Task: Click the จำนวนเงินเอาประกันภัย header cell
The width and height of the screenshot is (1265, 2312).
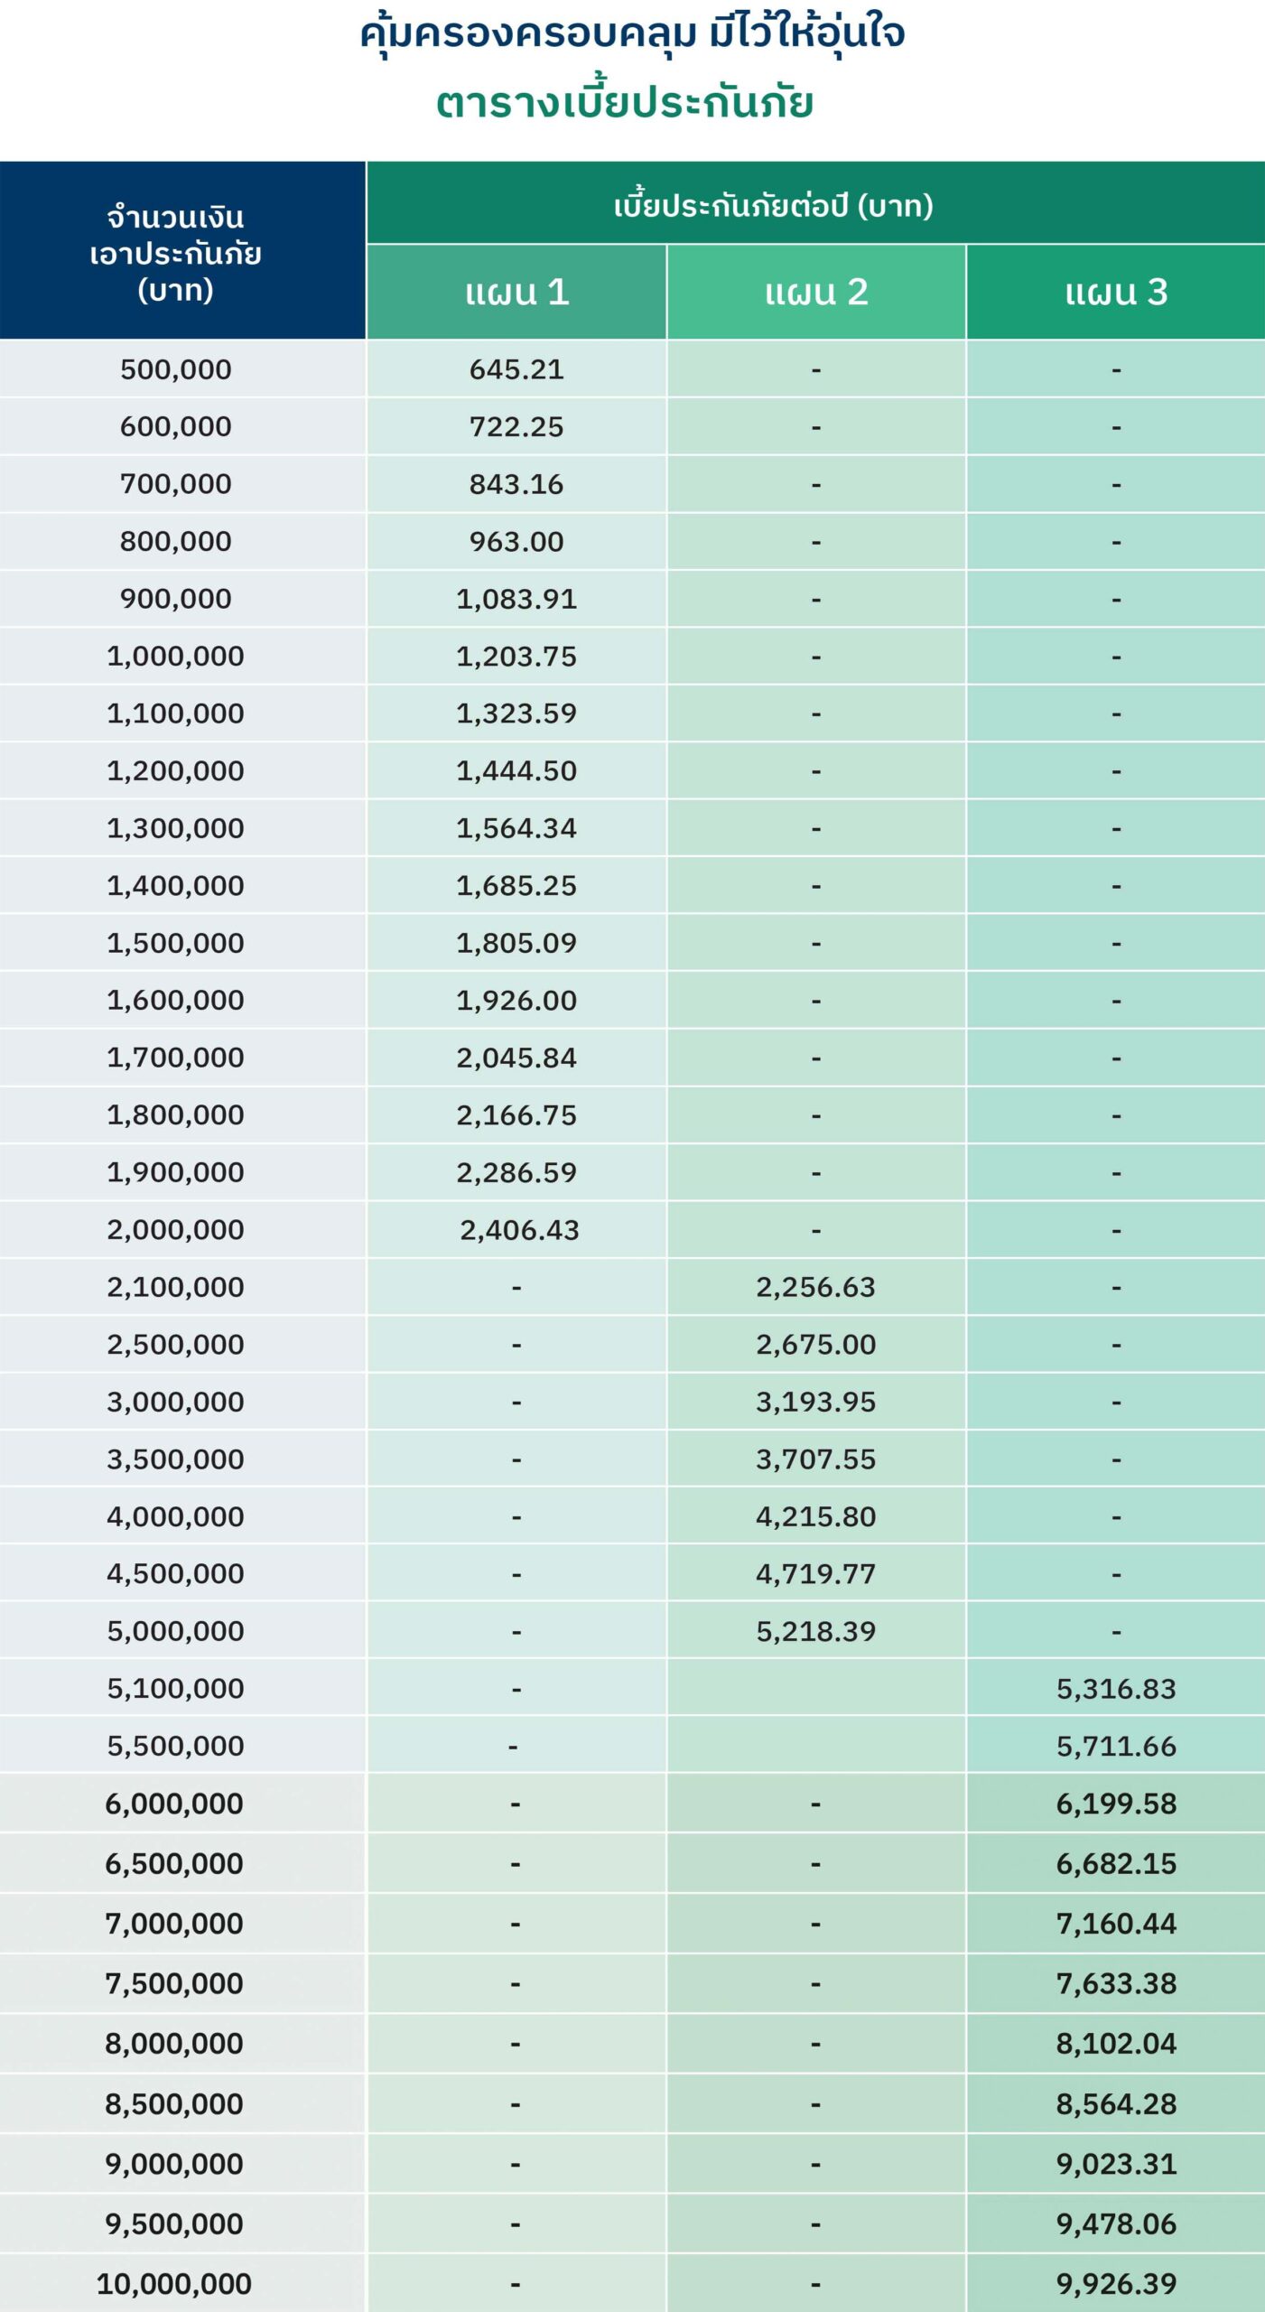Action: (176, 253)
